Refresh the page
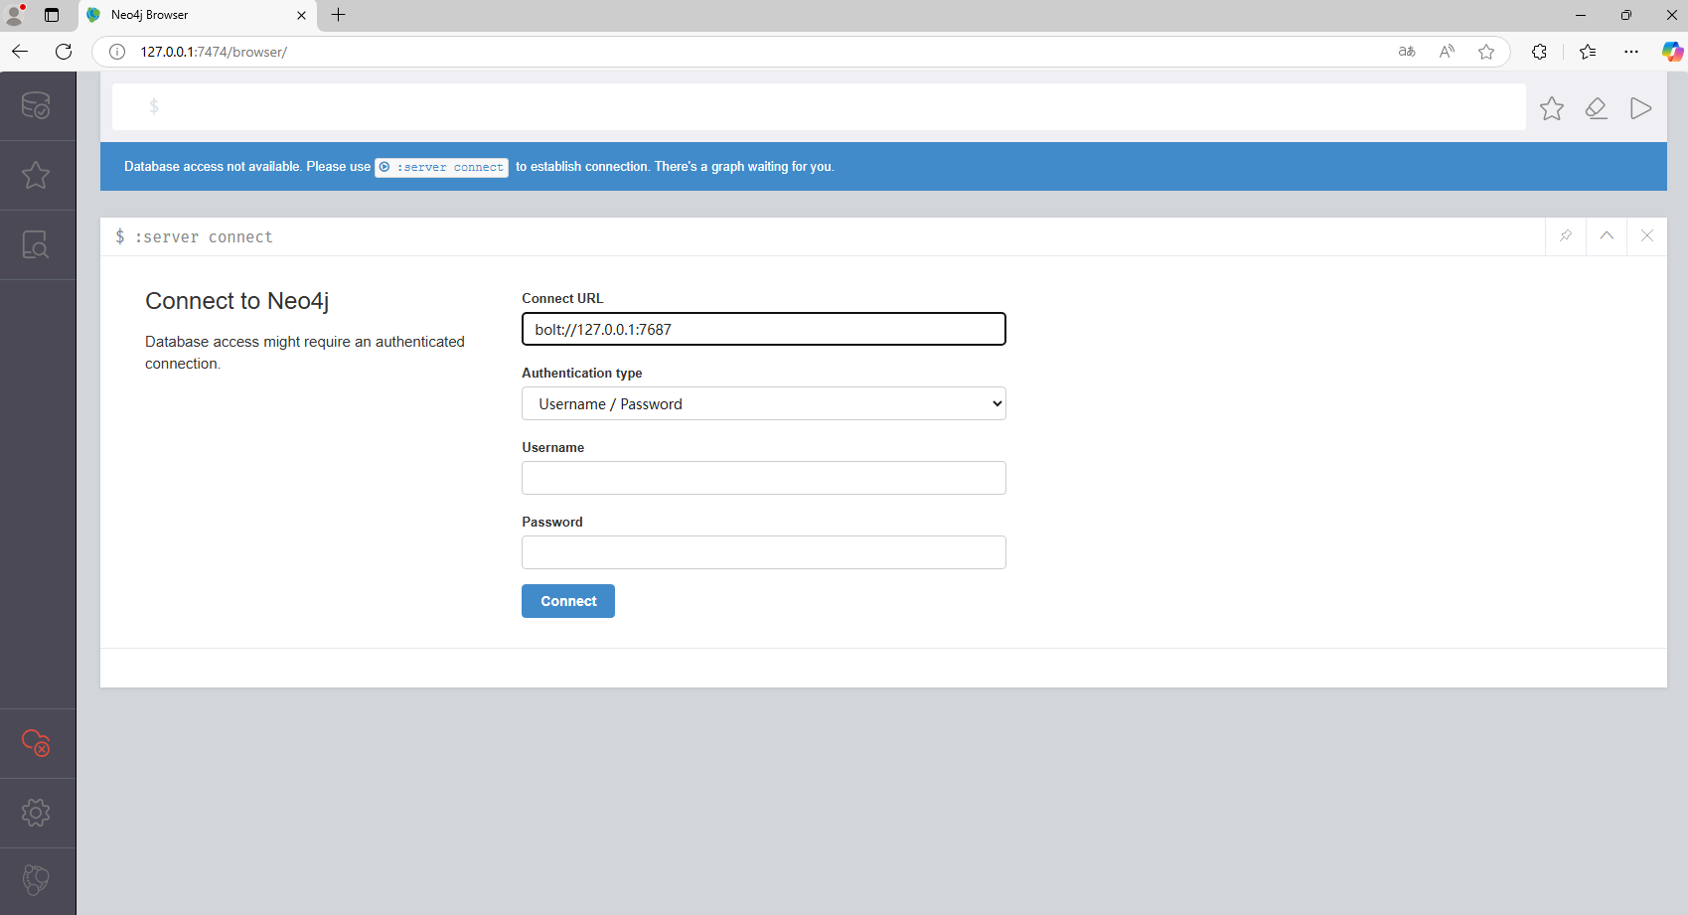This screenshot has width=1688, height=915. click(64, 52)
